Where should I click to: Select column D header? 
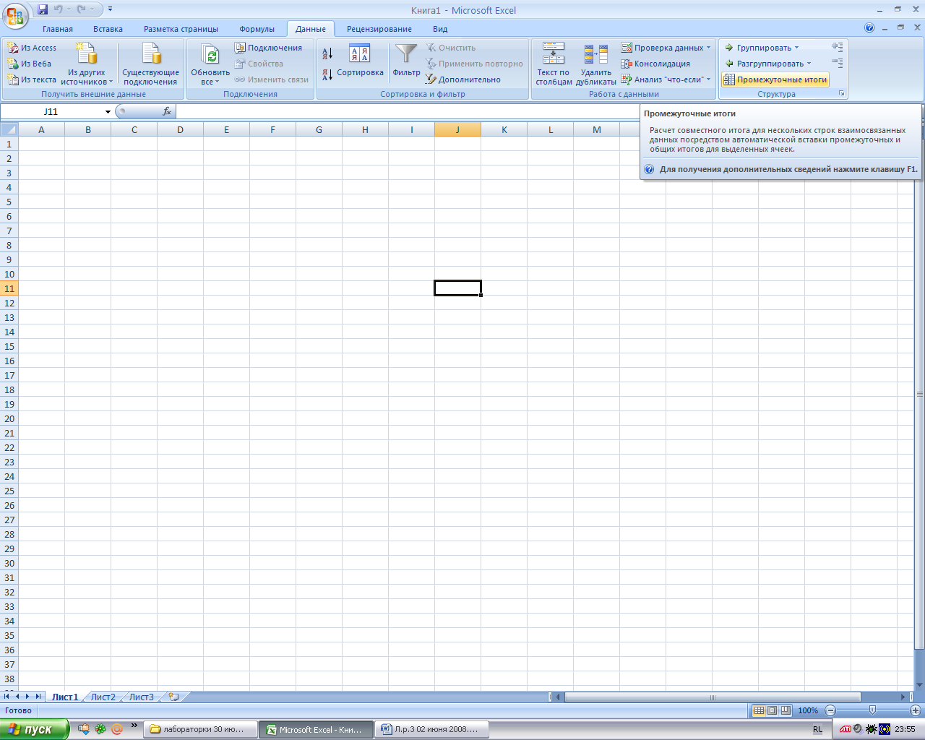click(x=180, y=129)
